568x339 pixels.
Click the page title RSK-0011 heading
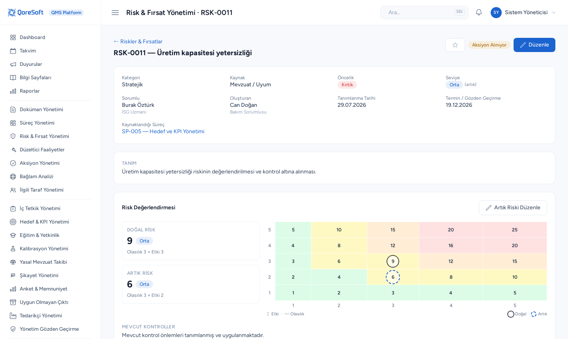pyautogui.click(x=183, y=53)
